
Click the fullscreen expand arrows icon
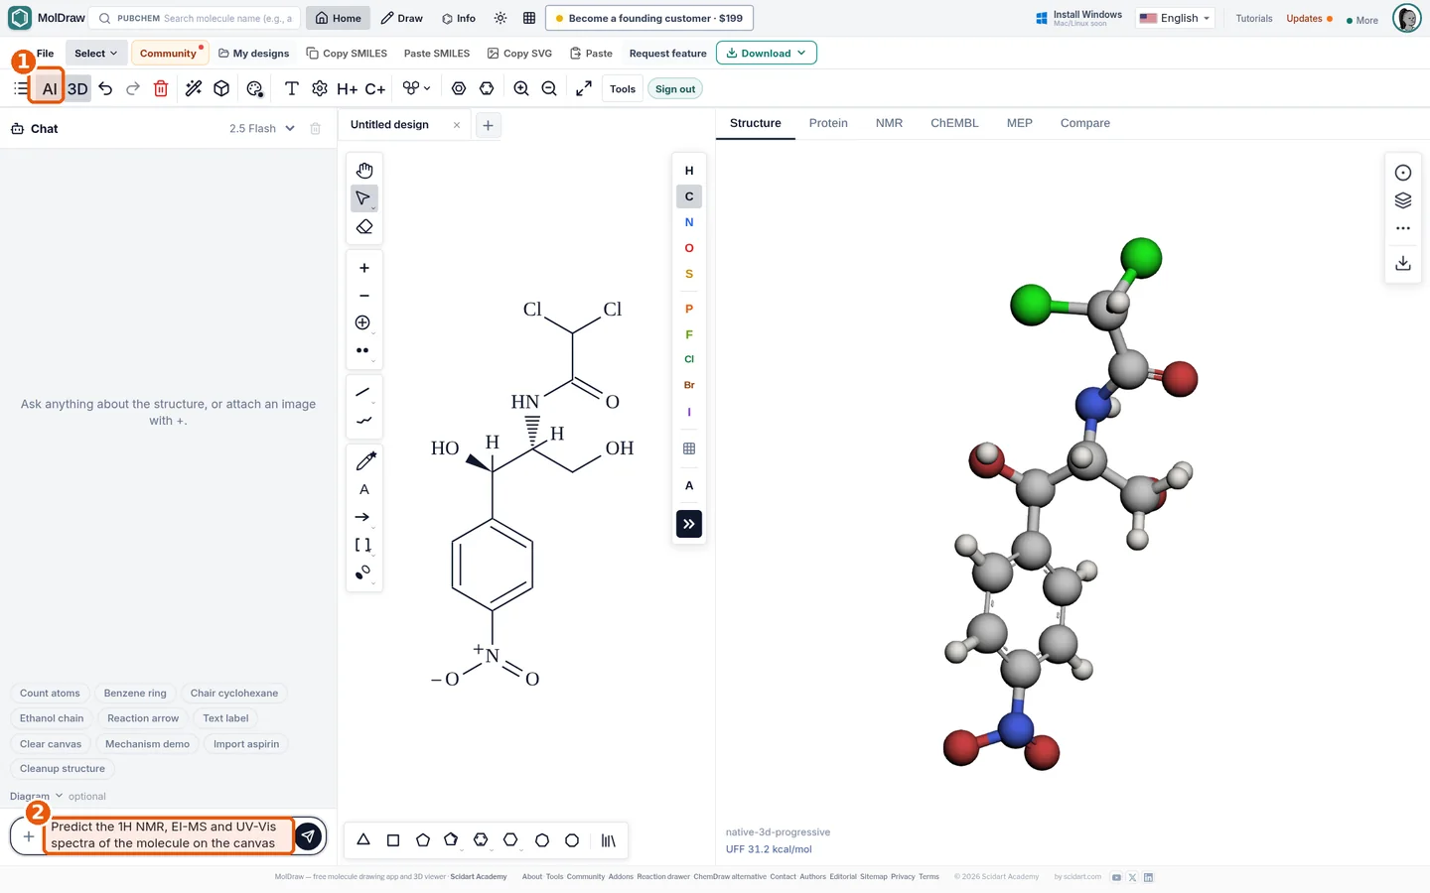pos(584,88)
